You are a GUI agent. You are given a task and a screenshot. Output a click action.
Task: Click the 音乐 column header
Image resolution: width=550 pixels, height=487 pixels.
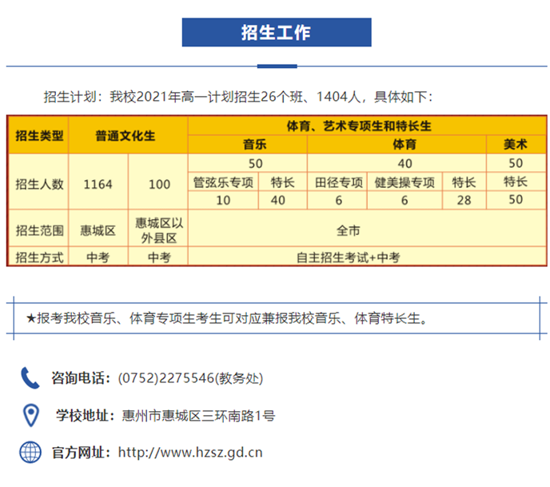pos(255,145)
